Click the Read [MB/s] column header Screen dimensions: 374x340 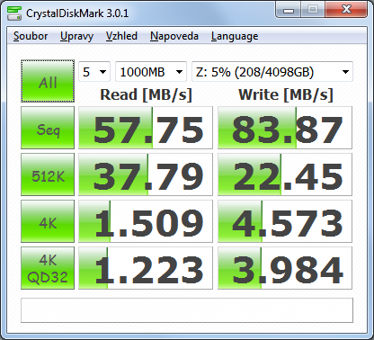[x=146, y=95]
